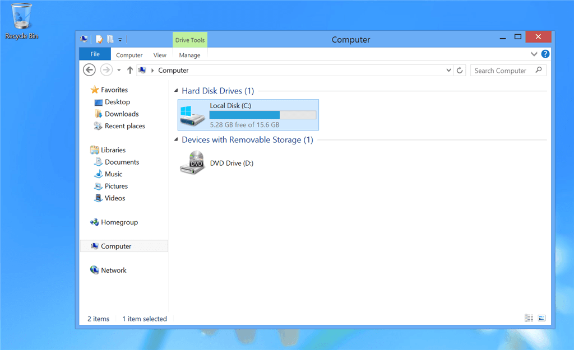Open the Drive Tools contextual tab
Screen dimensions: 574x350
click(x=190, y=40)
